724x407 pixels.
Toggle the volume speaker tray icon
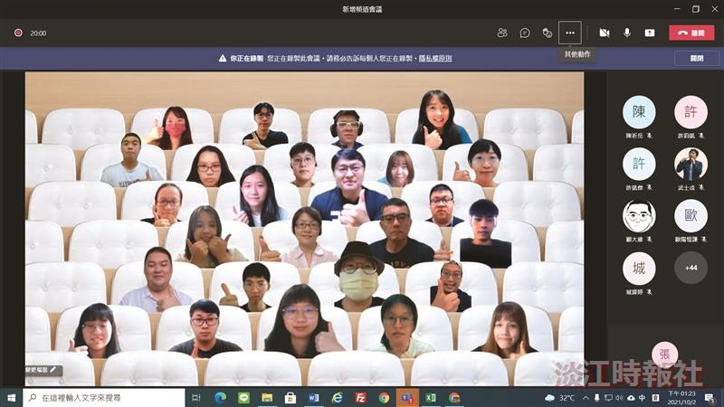(620, 397)
